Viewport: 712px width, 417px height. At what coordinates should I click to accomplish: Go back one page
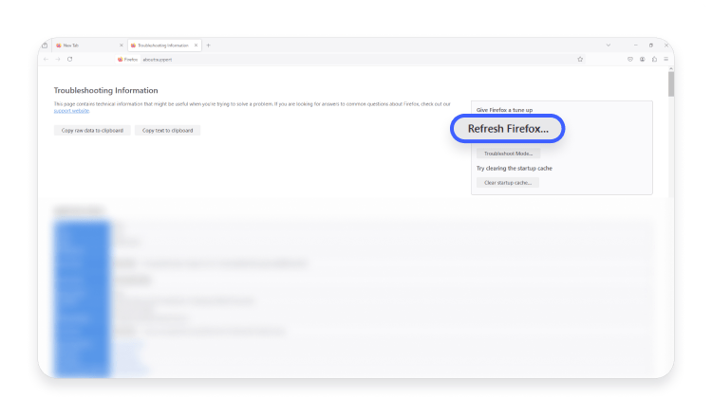coord(46,59)
